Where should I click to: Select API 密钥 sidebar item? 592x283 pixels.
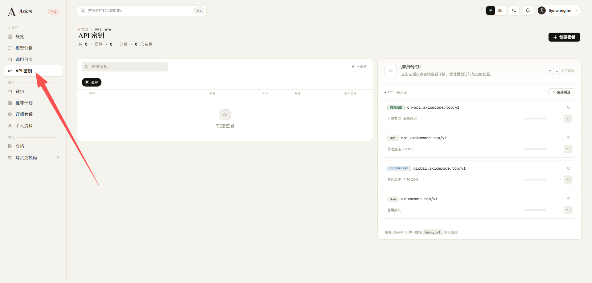(33, 71)
